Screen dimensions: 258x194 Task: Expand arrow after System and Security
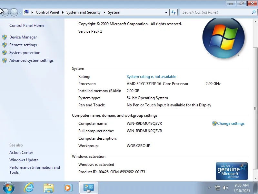tap(104, 12)
